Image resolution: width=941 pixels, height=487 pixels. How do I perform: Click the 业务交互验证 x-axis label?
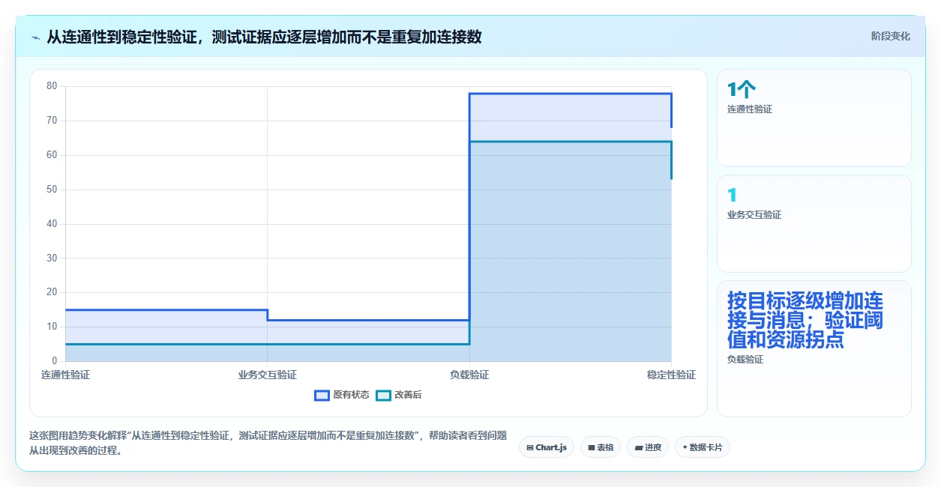pos(268,375)
